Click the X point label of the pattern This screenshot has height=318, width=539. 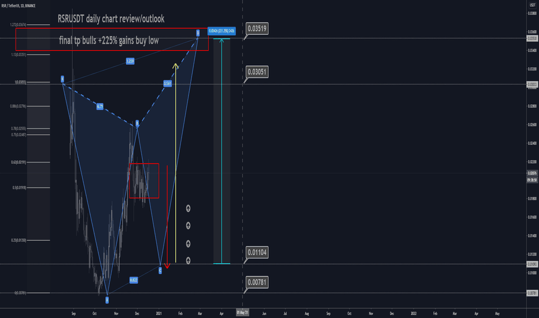click(62, 79)
